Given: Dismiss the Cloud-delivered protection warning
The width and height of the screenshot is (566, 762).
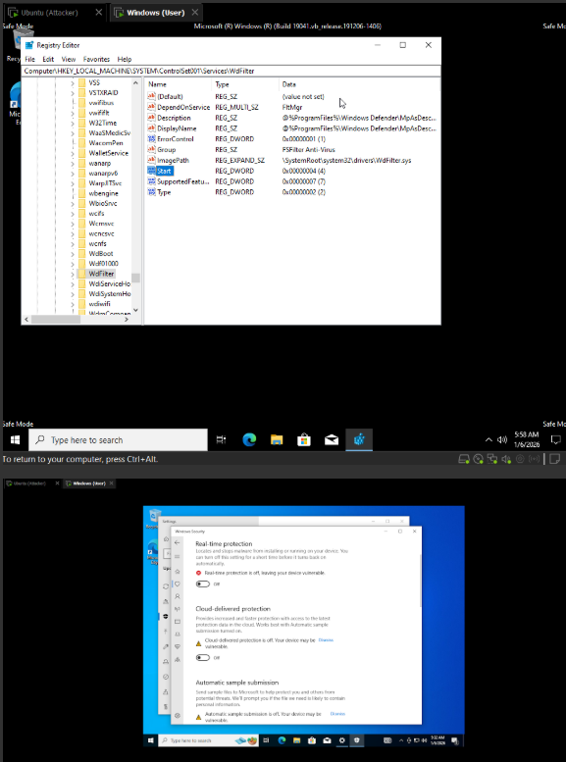Looking at the screenshot, I should click(x=326, y=640).
